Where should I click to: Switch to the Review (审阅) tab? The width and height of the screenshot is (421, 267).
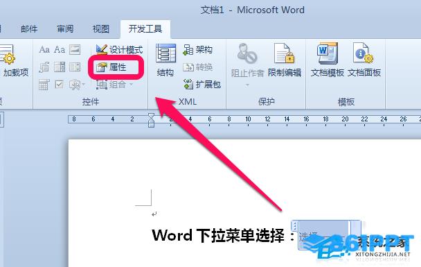(x=65, y=28)
